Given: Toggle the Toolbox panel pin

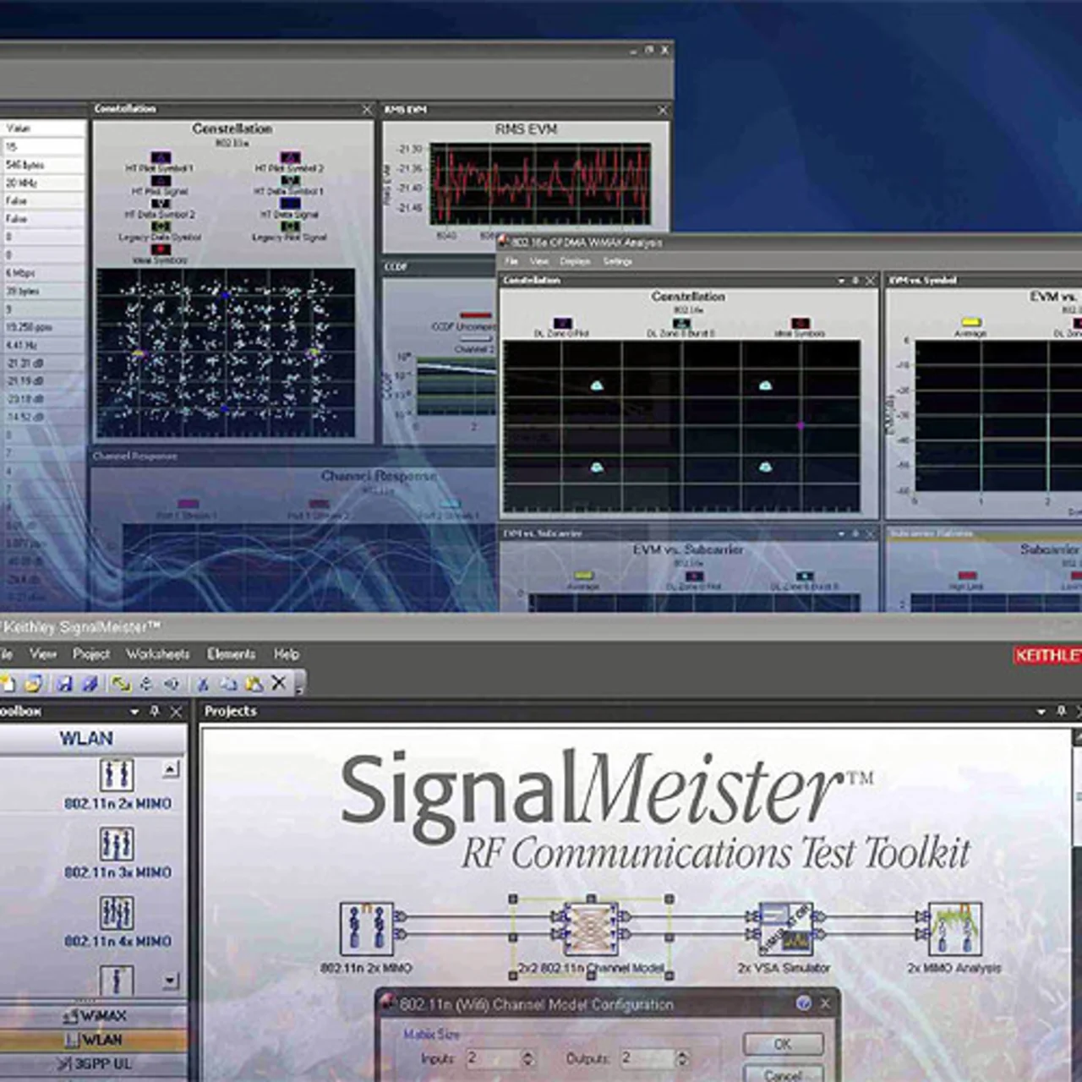Looking at the screenshot, I should tap(155, 712).
